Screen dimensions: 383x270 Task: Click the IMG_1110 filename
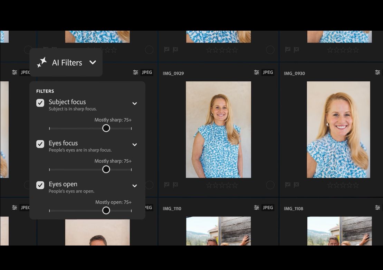[x=172, y=209]
